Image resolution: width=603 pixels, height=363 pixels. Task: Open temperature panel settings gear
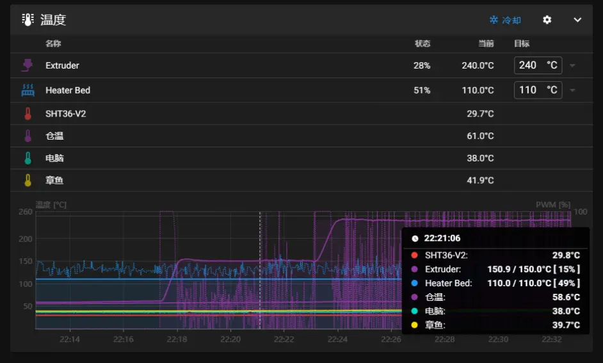(547, 20)
